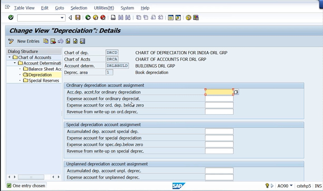Collapse the Account Determination tree node

15,63
